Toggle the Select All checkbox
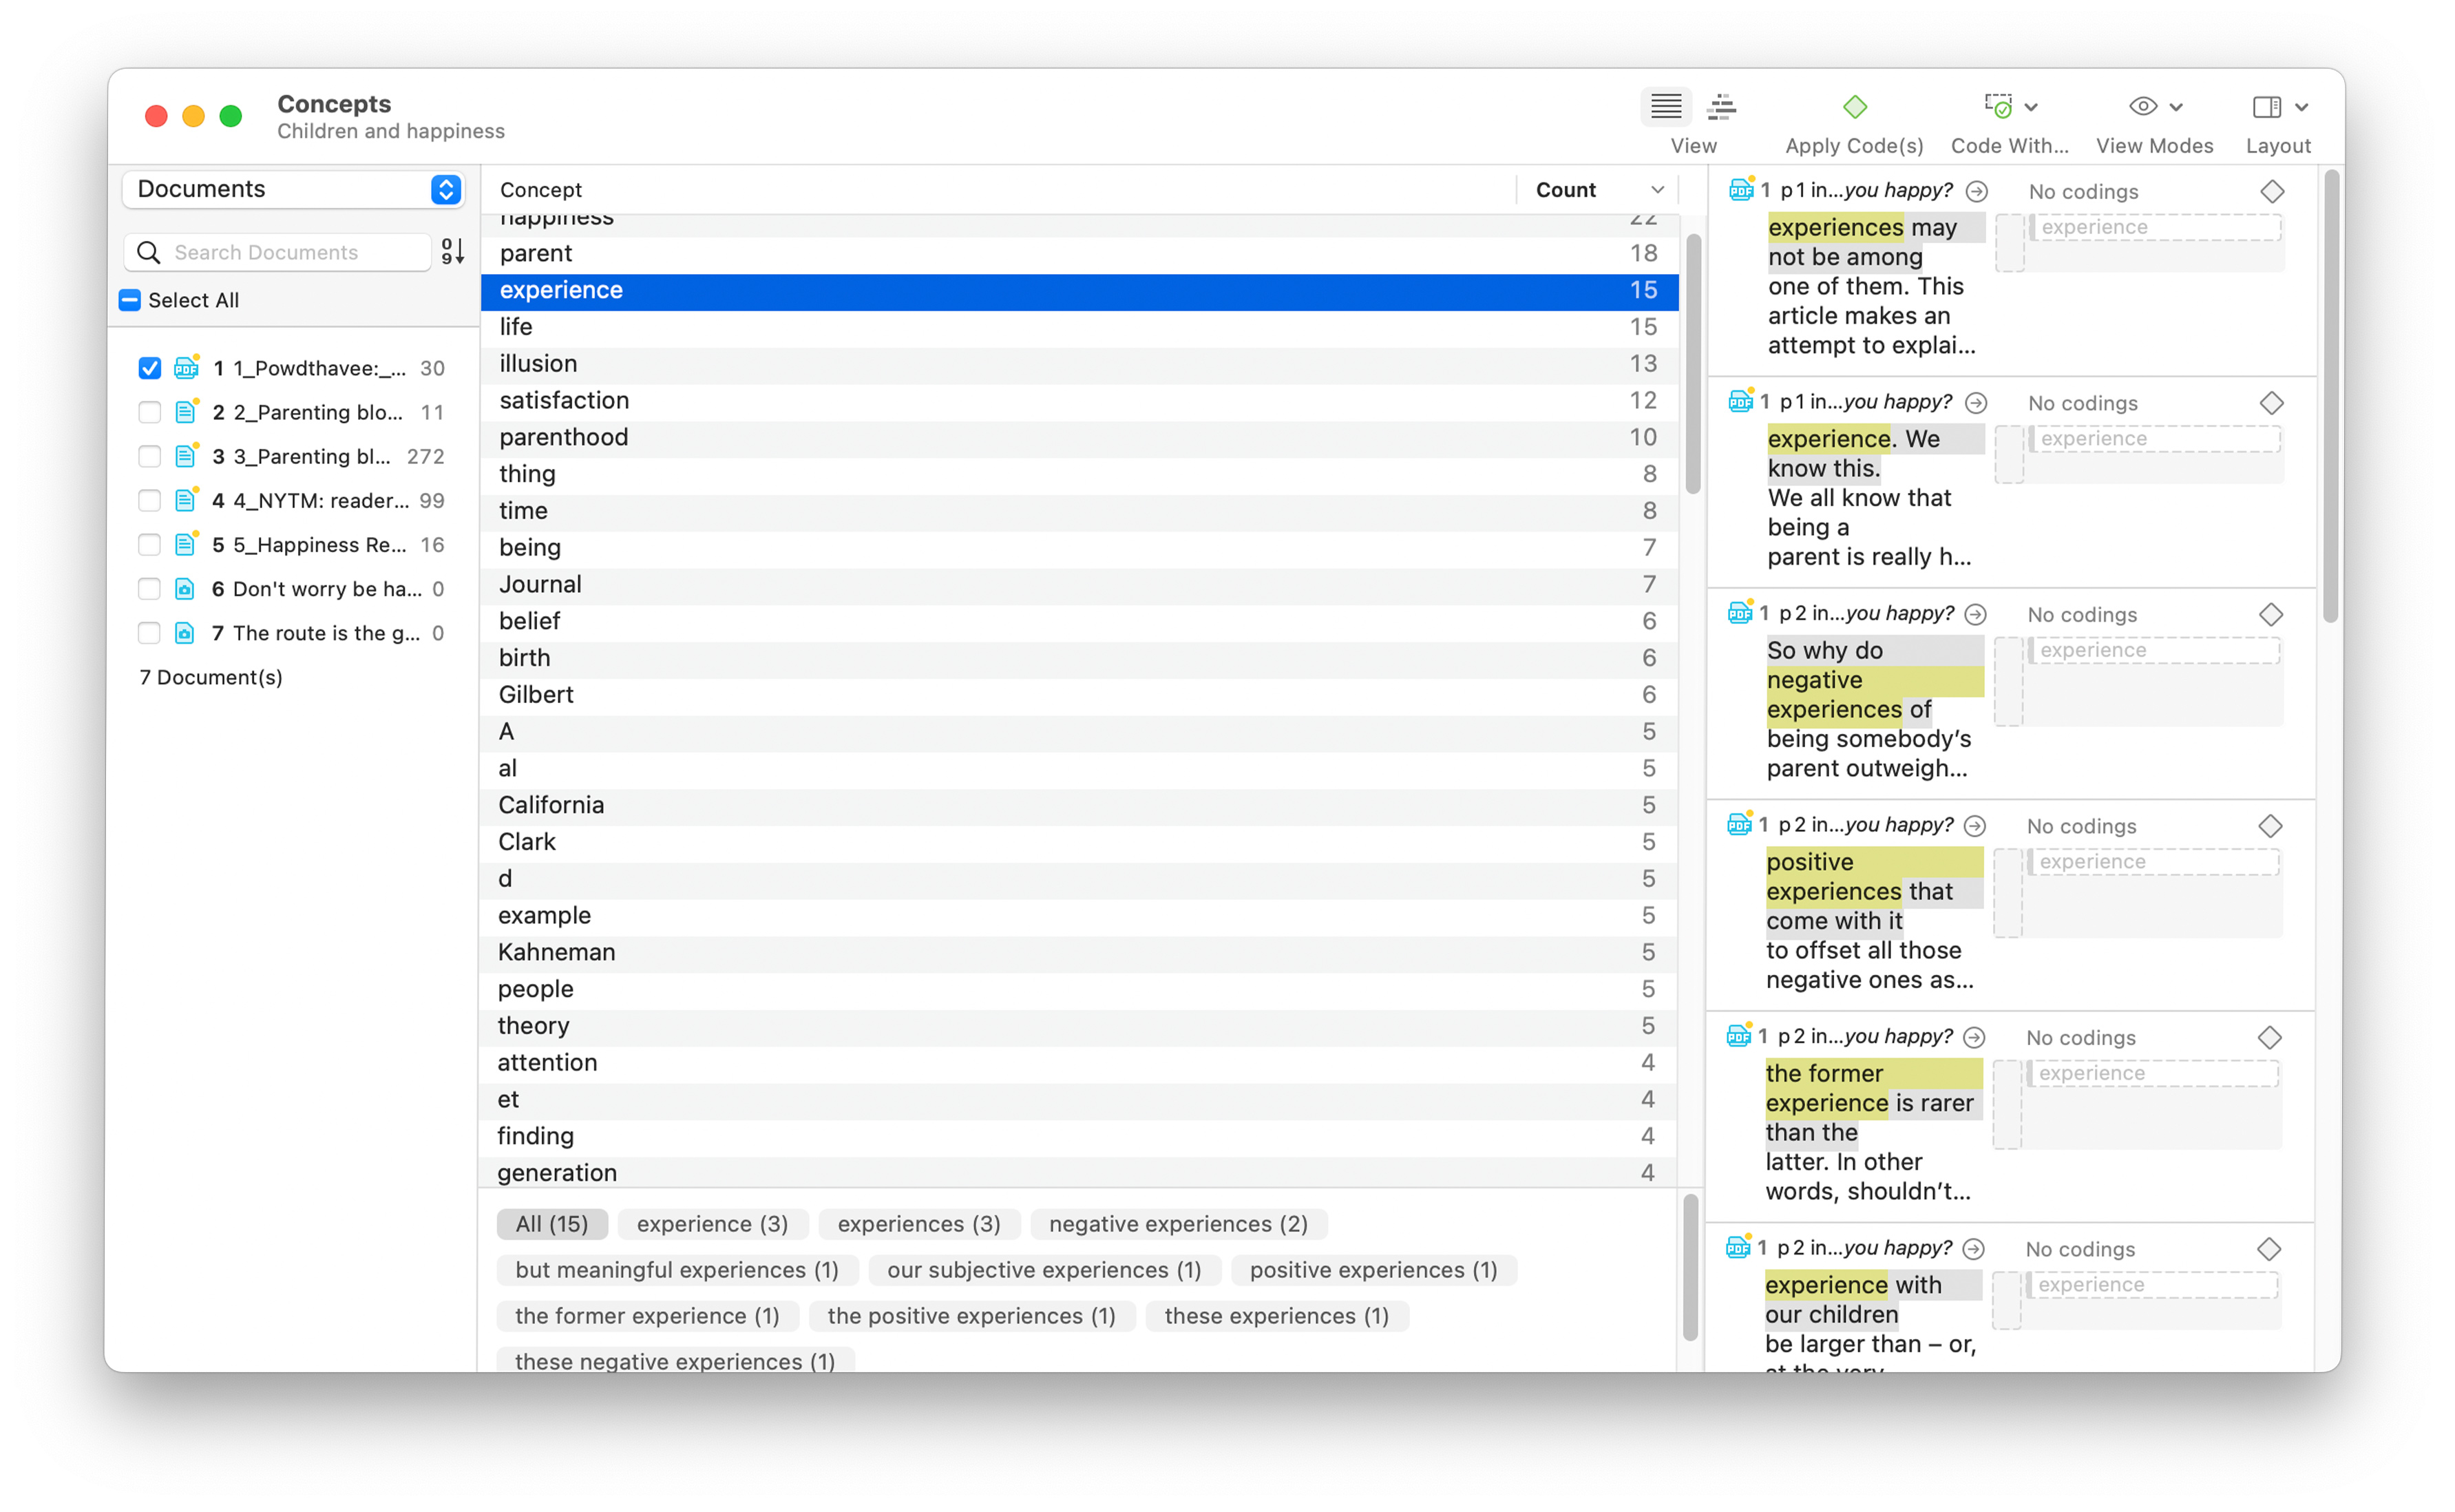 (130, 300)
